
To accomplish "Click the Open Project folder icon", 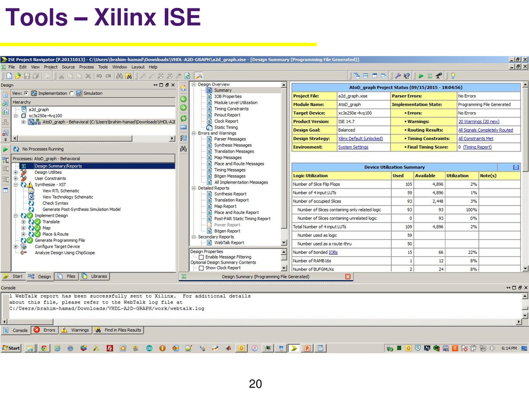I will pyautogui.click(x=18, y=76).
